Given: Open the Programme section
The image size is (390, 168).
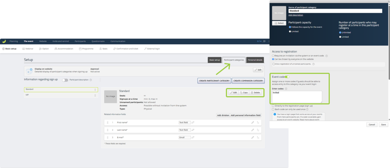Looking at the screenshot, I should point(86,49).
